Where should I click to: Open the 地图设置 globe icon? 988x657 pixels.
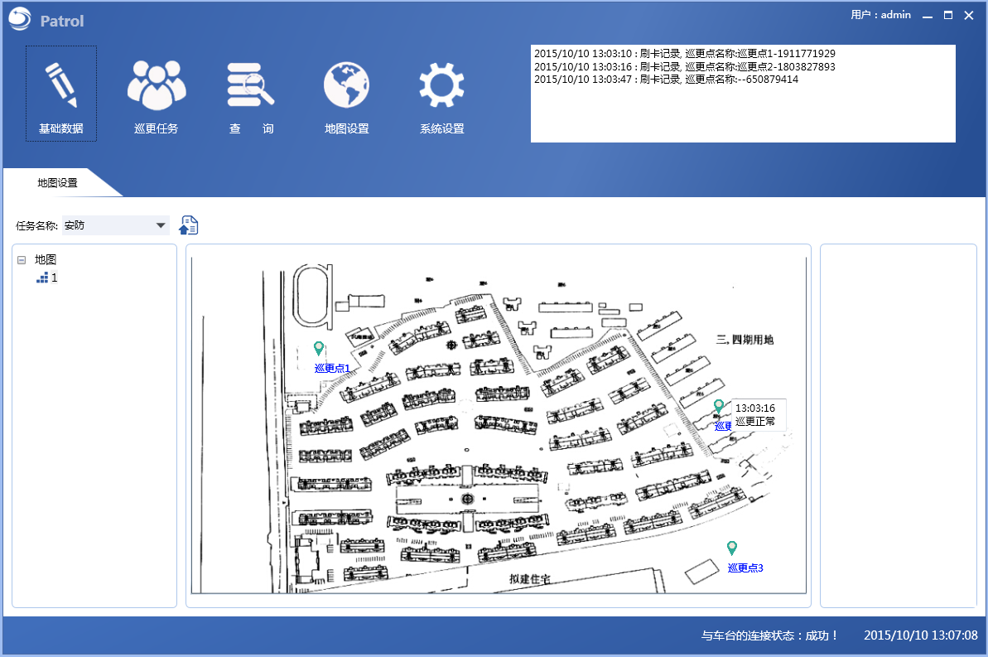[346, 86]
